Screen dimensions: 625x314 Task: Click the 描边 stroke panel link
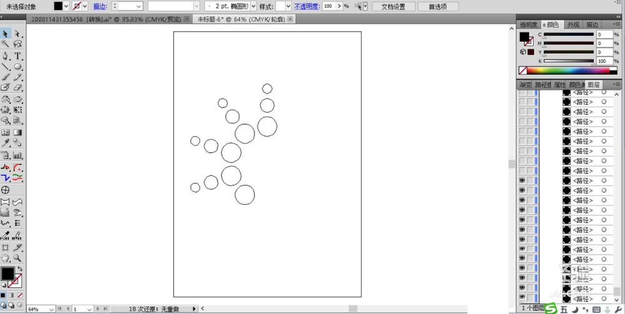point(100,6)
